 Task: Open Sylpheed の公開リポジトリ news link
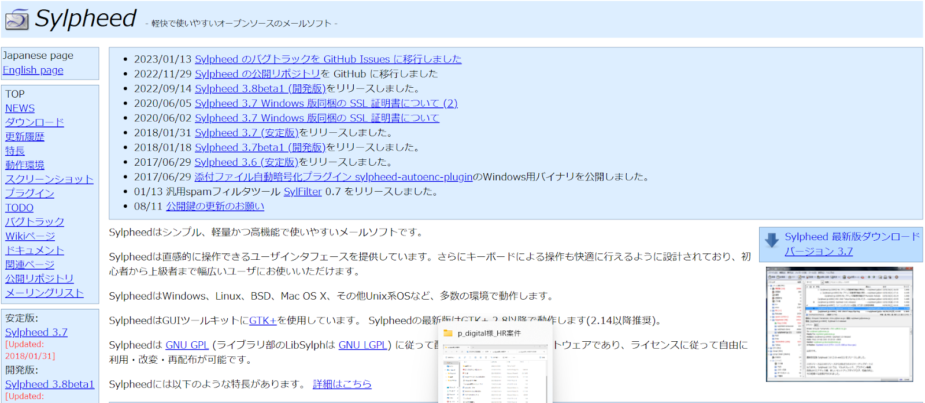point(257,73)
